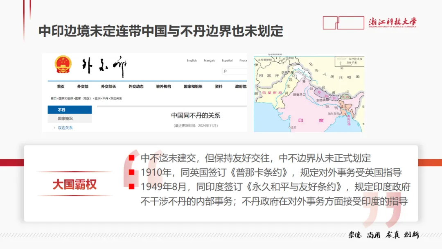Switch the site language to English
The image size is (442, 249).
tap(192, 60)
